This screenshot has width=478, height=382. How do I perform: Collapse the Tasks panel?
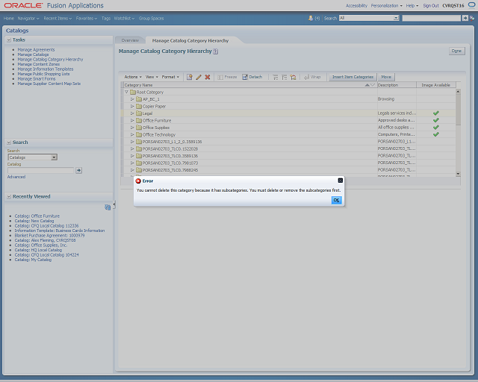coord(9,40)
